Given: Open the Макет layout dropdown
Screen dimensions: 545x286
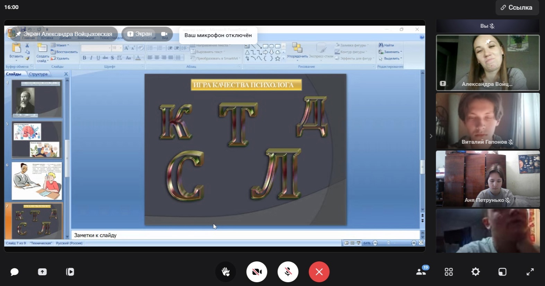Looking at the screenshot, I should click(60, 45).
